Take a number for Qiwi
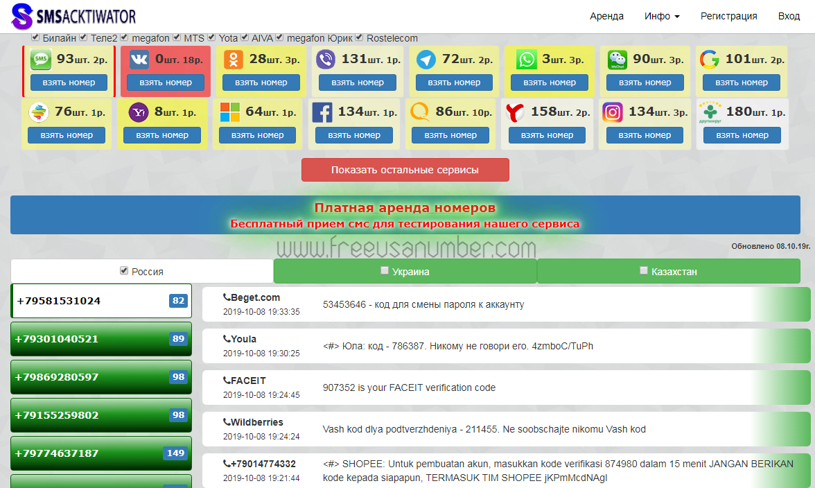 pos(450,135)
